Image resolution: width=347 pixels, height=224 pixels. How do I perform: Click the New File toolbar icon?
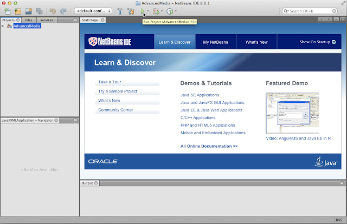click(x=8, y=11)
